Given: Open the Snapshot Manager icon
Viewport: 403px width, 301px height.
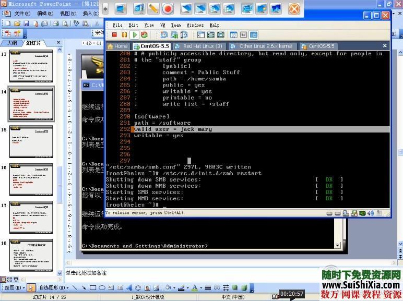Looking at the screenshot, I should coord(184,34).
